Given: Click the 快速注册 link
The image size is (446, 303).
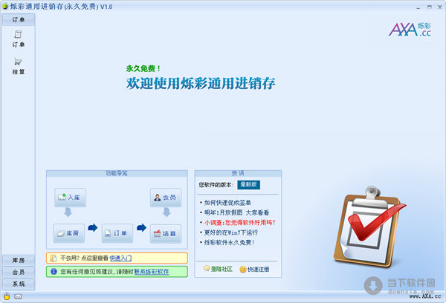Looking at the screenshot, I should pyautogui.click(x=258, y=269).
